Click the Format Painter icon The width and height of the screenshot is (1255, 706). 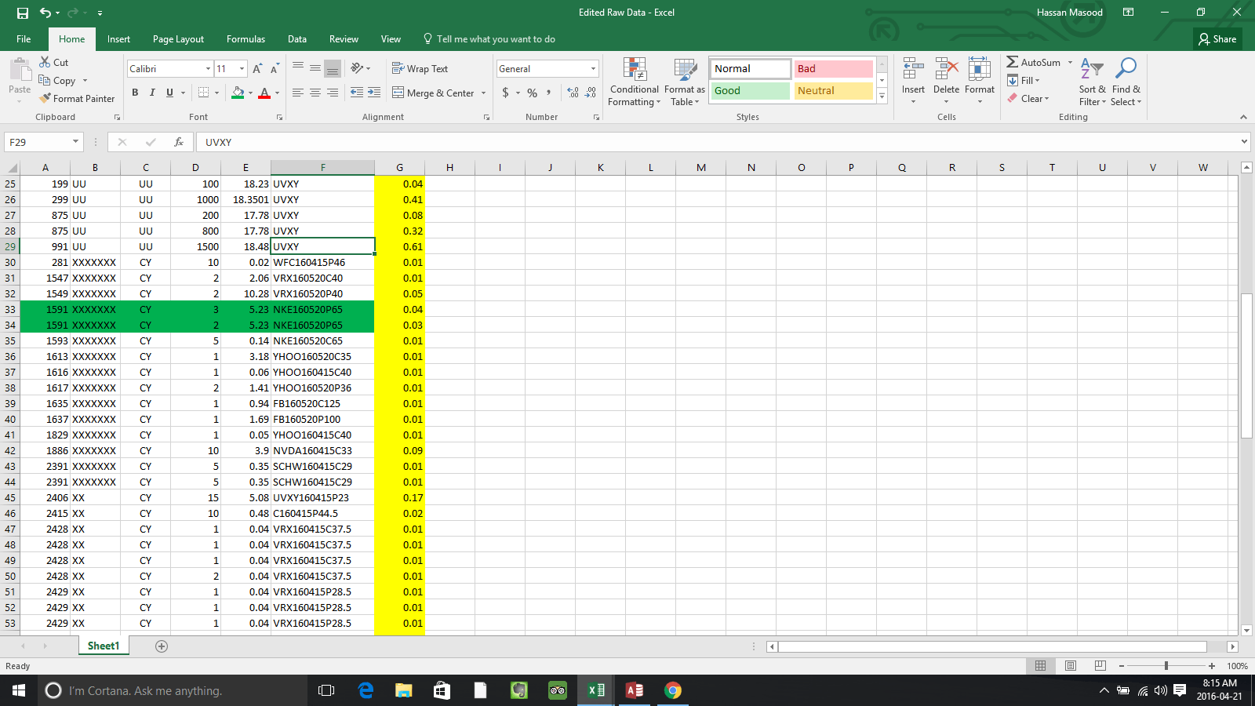click(46, 99)
